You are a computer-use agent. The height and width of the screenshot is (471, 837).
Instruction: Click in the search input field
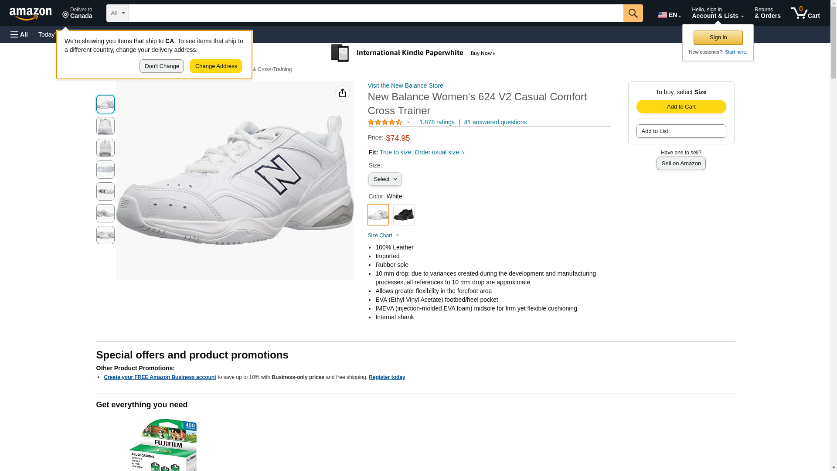376,13
